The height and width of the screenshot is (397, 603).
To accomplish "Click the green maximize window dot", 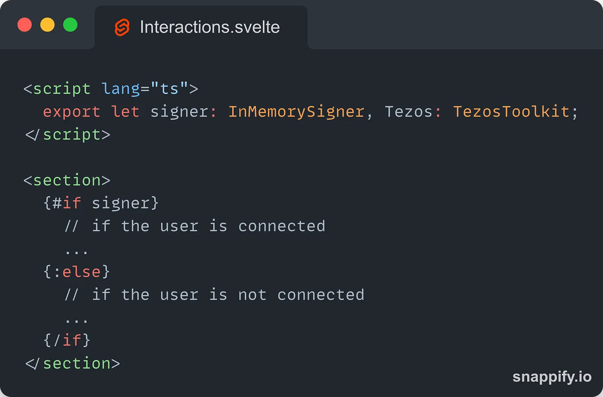I will click(x=70, y=25).
